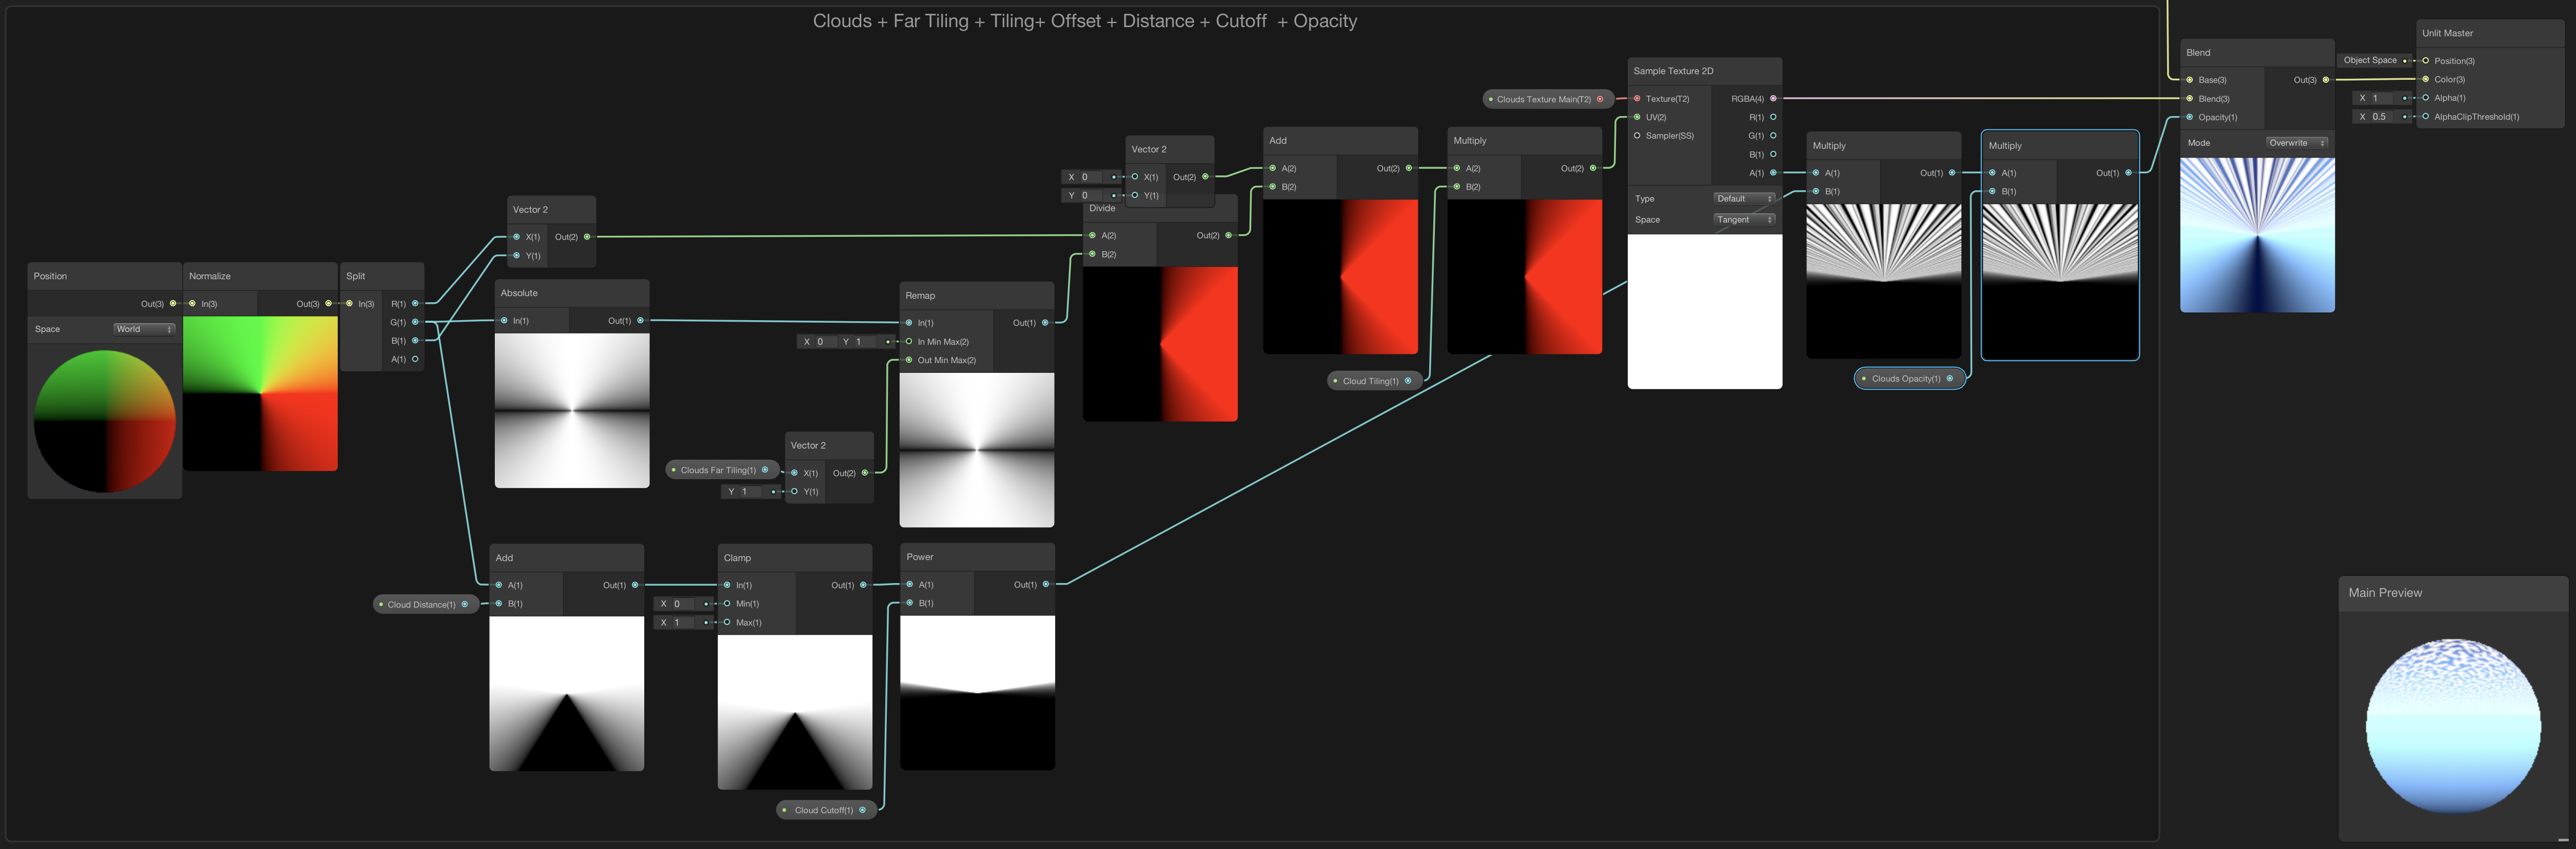
Task: Select the Clouds Far Tiling(1) property badge
Action: (x=719, y=469)
